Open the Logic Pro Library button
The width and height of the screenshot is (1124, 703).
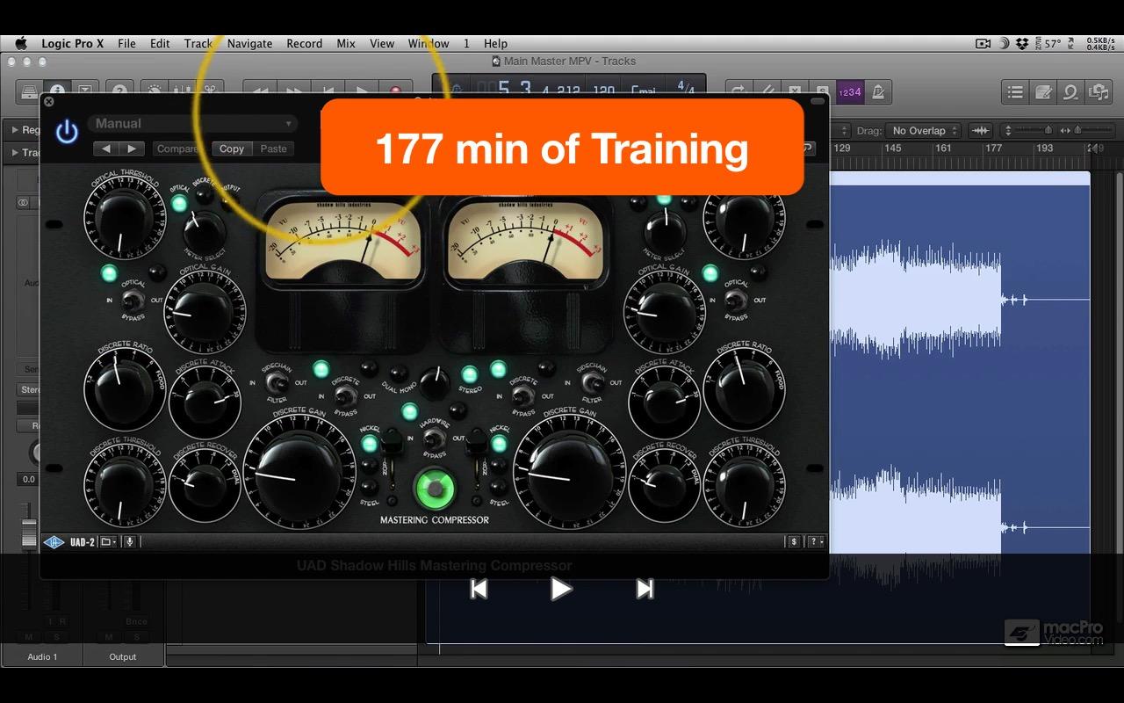29,91
